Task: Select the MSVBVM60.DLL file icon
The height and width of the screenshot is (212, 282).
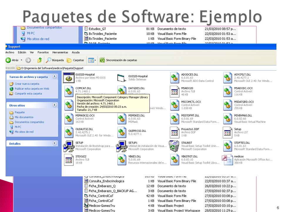Action: tap(227, 119)
